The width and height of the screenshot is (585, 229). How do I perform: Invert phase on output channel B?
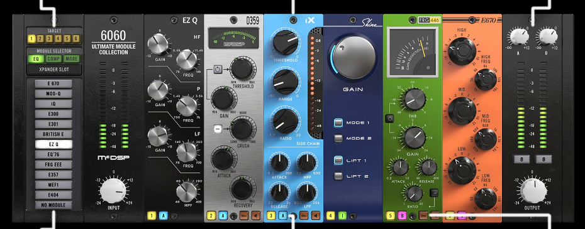[x=543, y=159]
